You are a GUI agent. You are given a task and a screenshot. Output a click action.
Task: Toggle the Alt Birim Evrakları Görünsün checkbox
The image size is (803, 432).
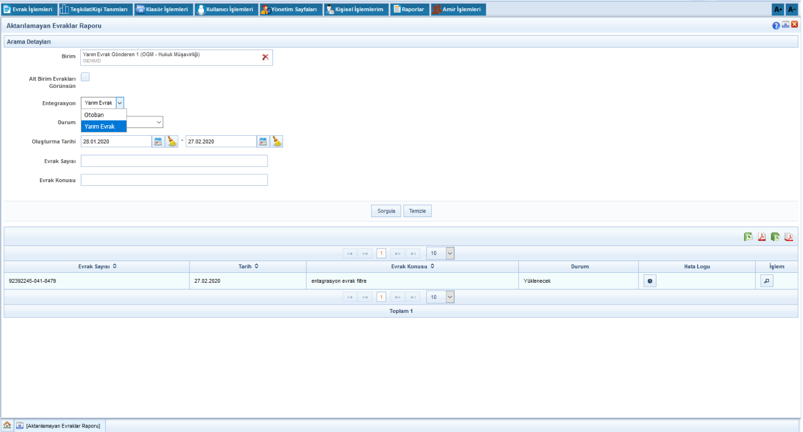coord(85,77)
